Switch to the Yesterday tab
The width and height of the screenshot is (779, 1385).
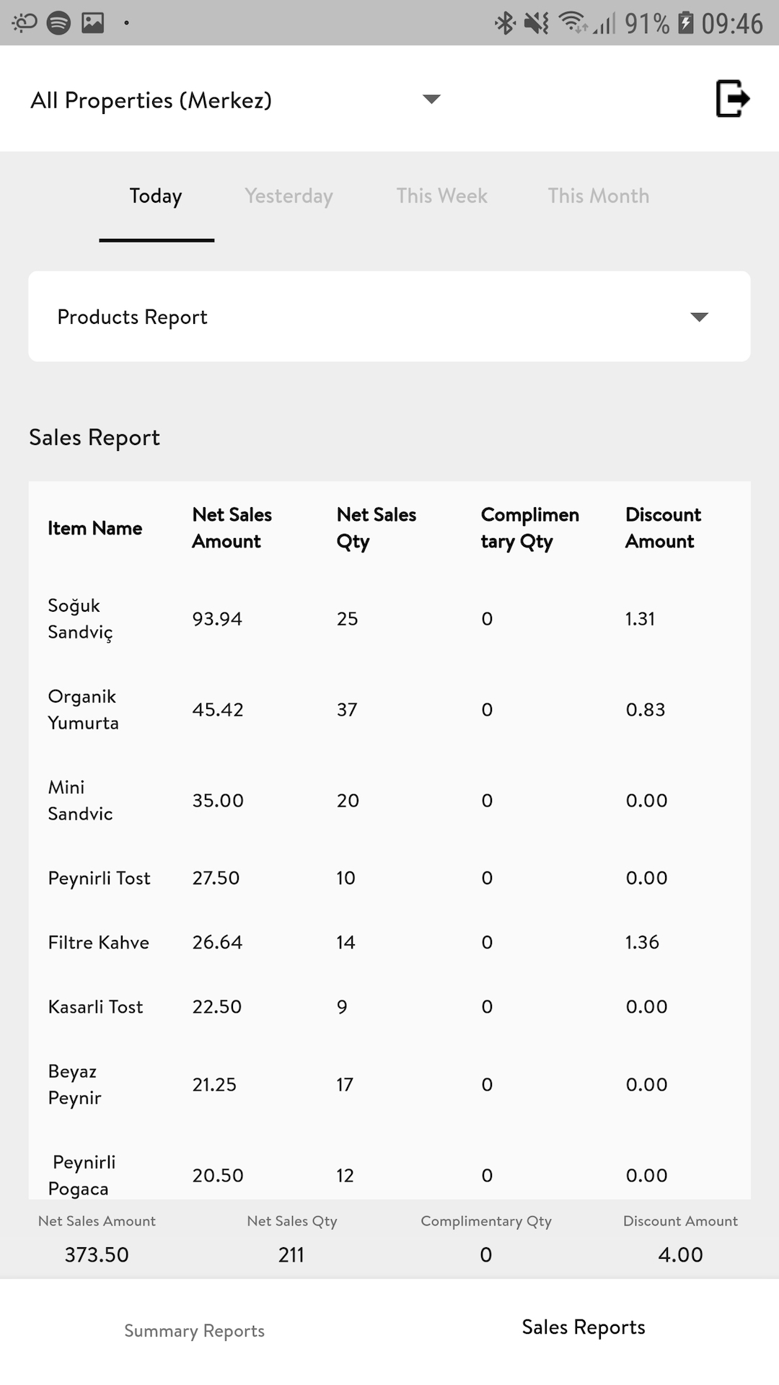[289, 196]
